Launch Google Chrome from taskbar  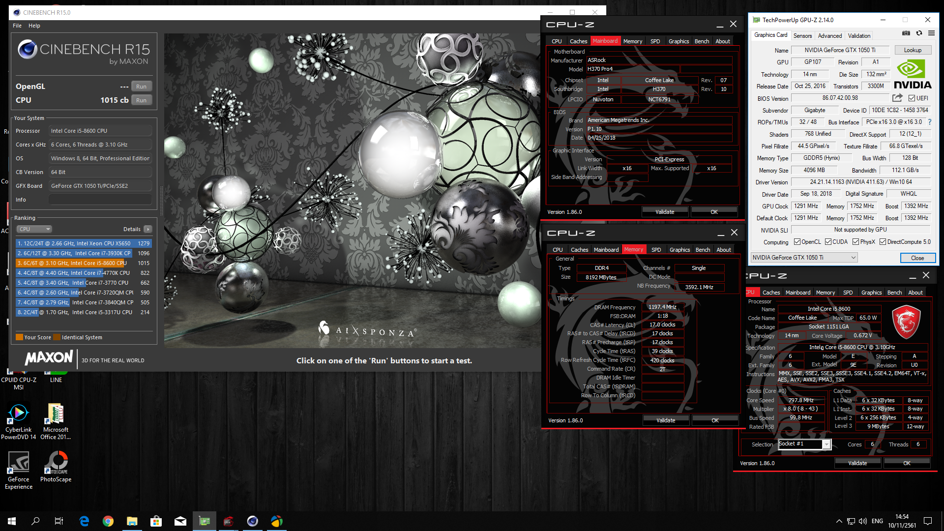(108, 521)
